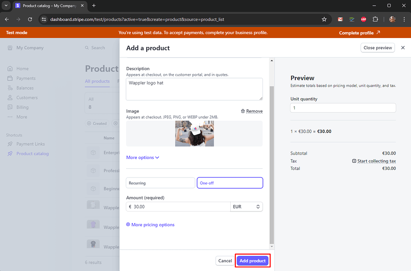411x271 pixels.
Task: Select the One-off pricing option
Action: [x=230, y=183]
